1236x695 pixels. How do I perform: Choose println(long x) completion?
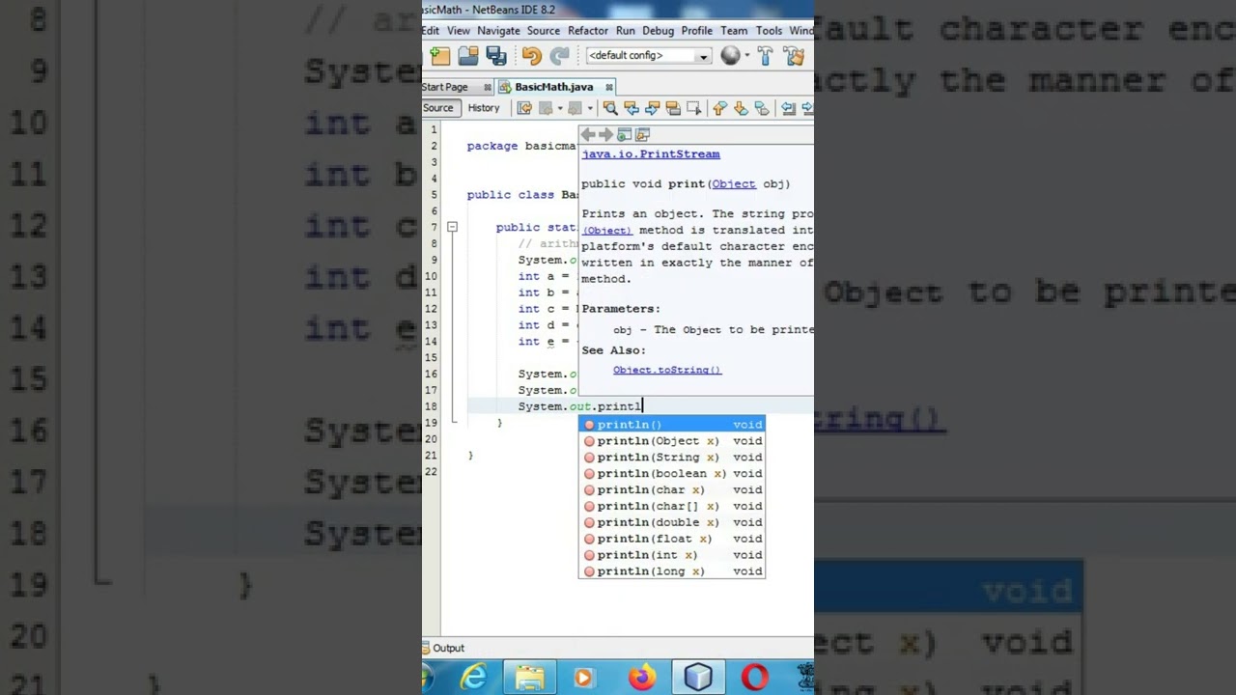[x=671, y=571]
